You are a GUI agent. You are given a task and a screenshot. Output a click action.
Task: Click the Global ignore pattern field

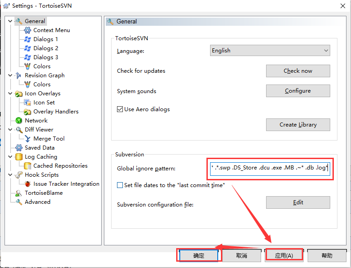tap(270, 169)
